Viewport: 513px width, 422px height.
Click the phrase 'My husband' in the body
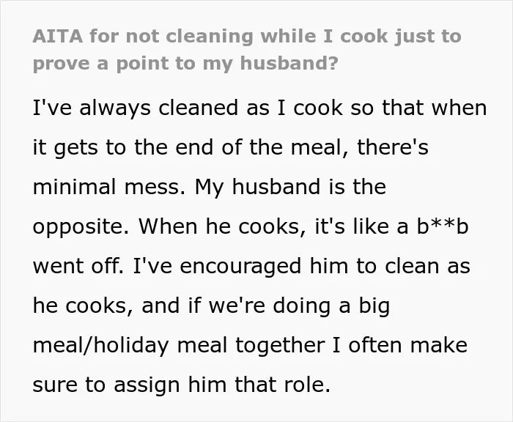click(257, 188)
